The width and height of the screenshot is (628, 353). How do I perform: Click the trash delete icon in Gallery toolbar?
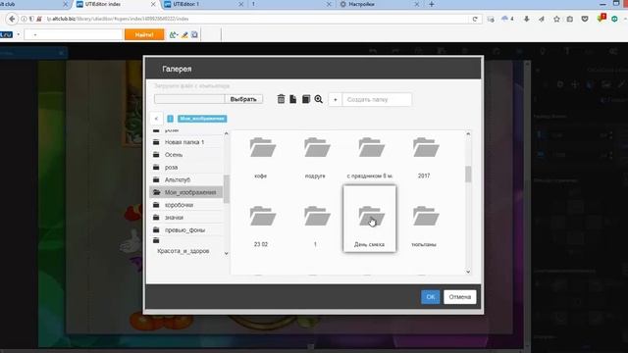pyautogui.click(x=282, y=99)
